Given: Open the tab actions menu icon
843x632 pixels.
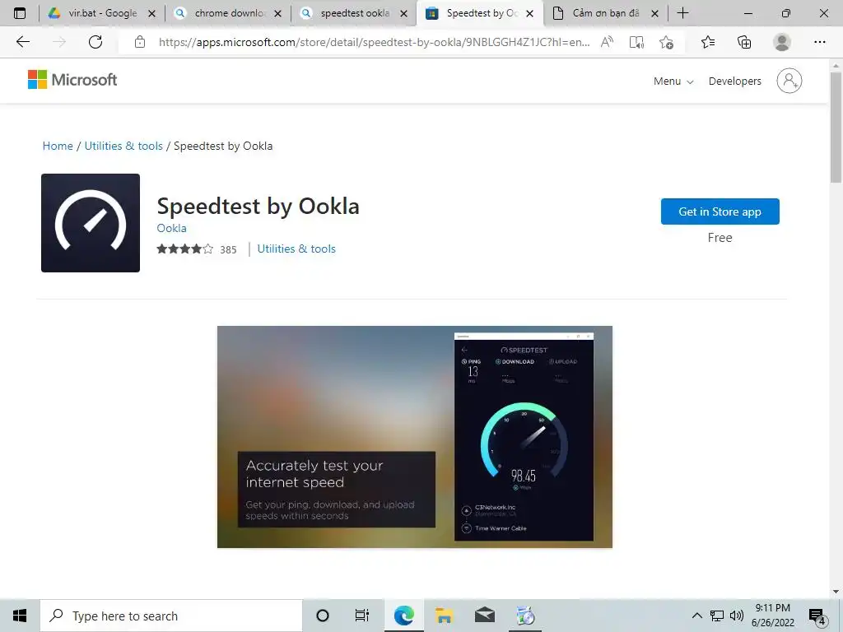Looking at the screenshot, I should tap(20, 13).
